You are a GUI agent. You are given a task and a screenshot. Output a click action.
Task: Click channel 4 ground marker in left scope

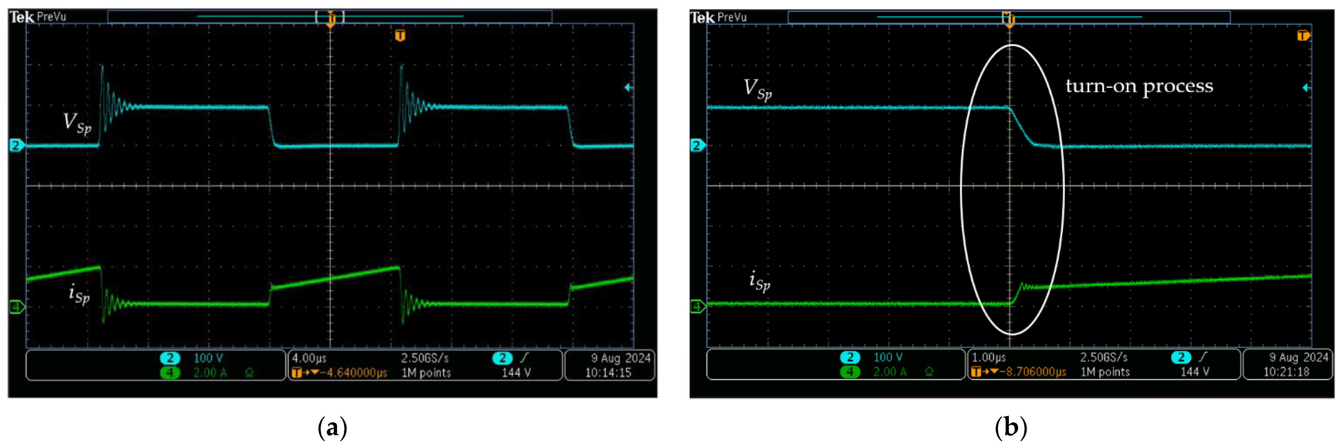point(16,307)
